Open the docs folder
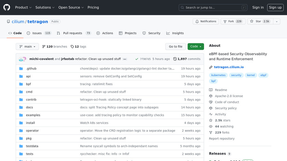 (x=29, y=107)
